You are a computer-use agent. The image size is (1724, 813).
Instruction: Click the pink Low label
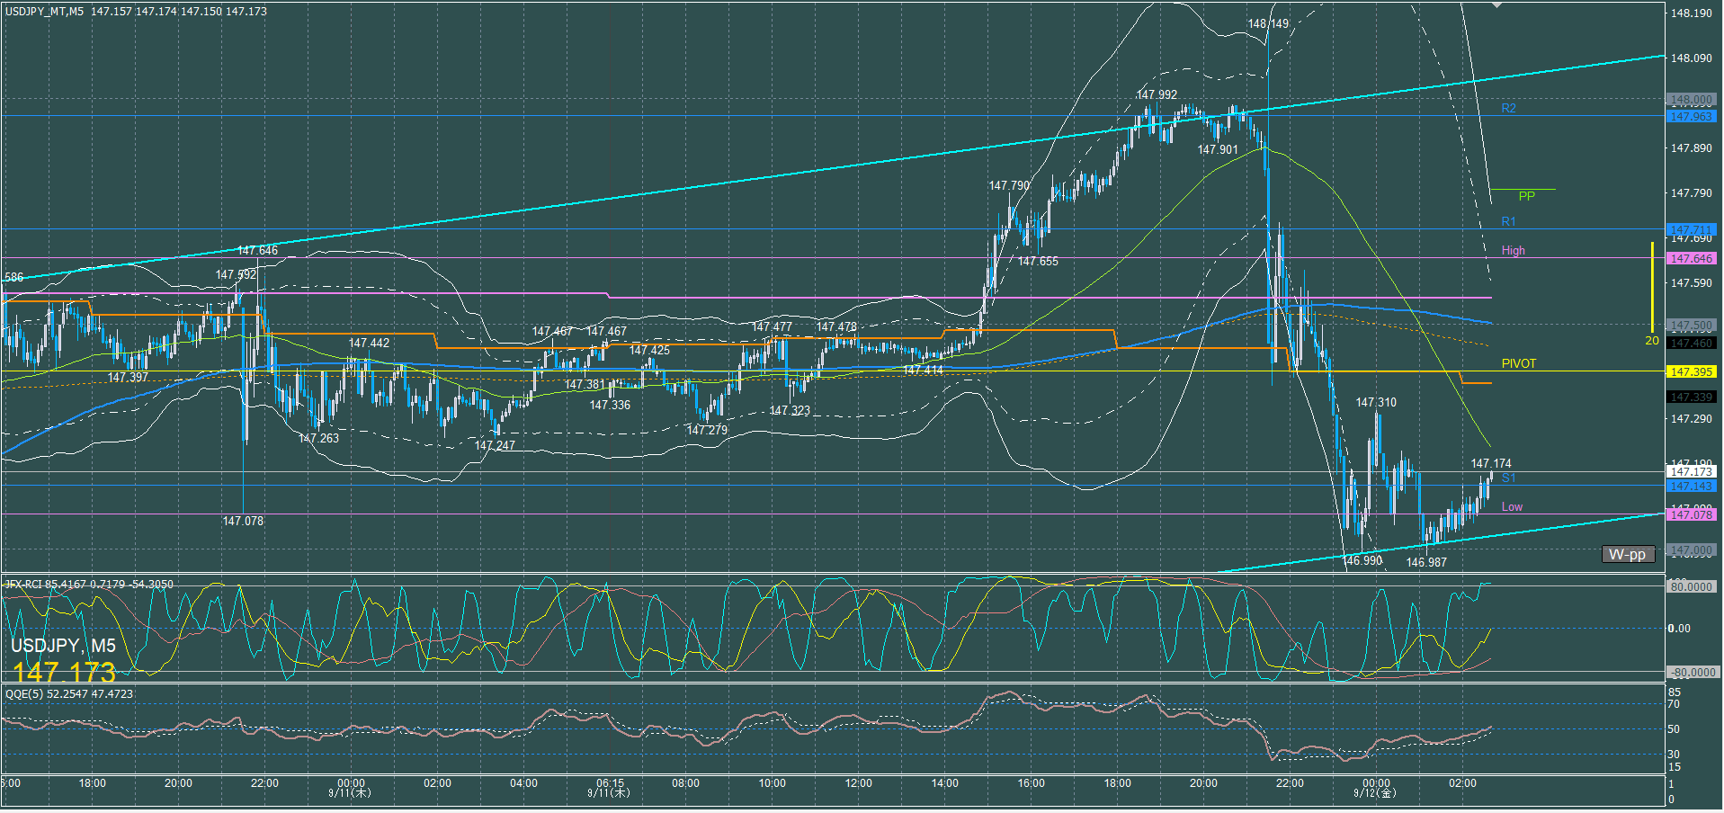point(1512,507)
